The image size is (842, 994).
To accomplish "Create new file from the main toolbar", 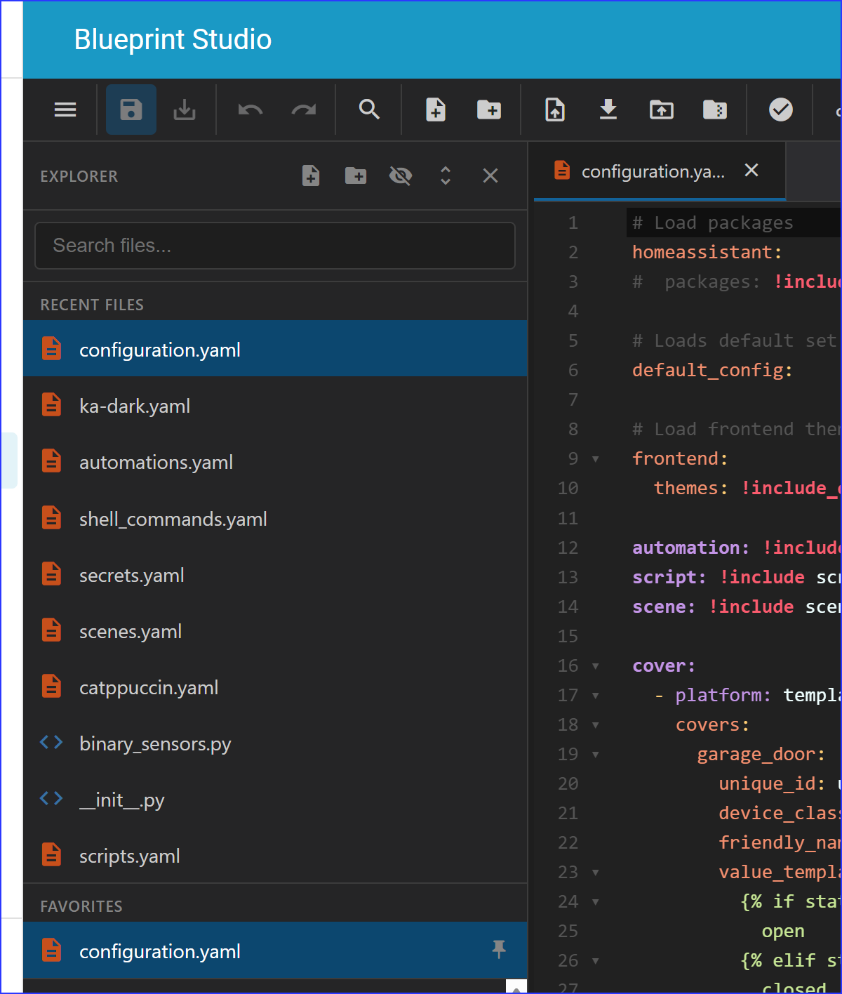I will coord(436,110).
